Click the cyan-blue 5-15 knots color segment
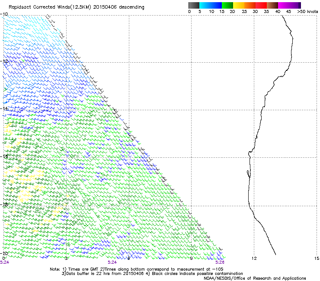320x281 pixels. [x=211, y=5]
